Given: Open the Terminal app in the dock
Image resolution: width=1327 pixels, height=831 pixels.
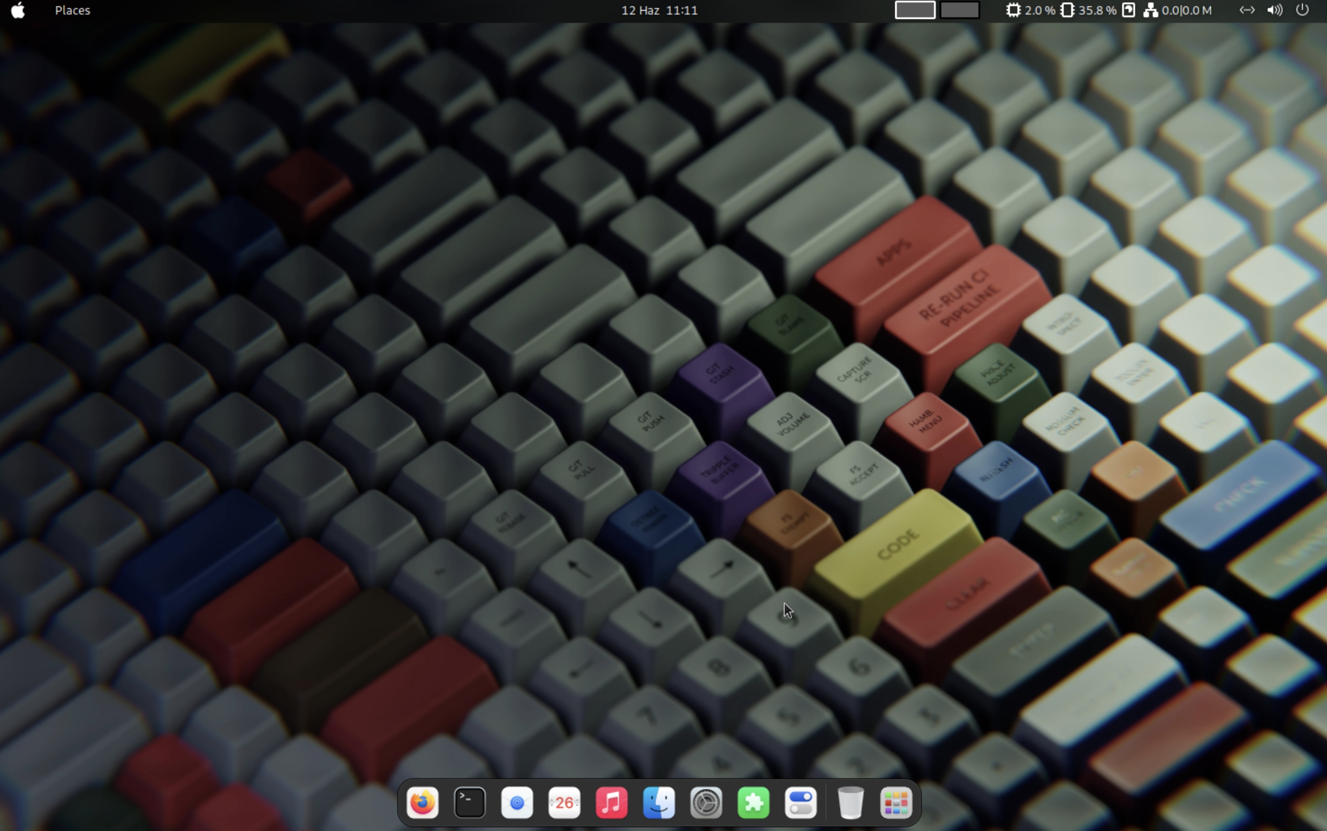Looking at the screenshot, I should pyautogui.click(x=469, y=803).
